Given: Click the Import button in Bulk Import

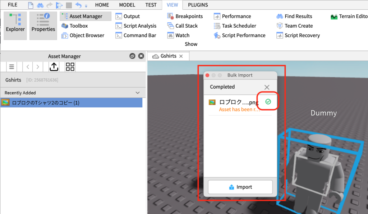Looking at the screenshot, I should click(x=240, y=187).
